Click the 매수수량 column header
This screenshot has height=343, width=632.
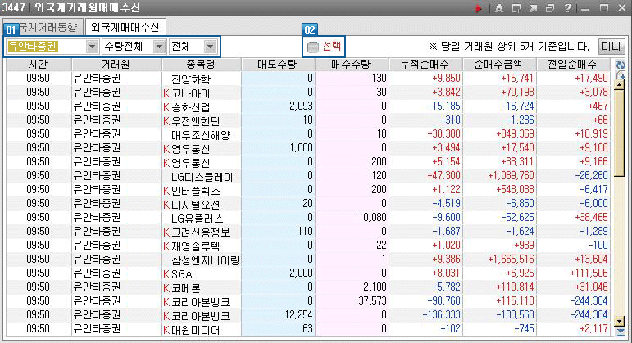[x=352, y=65]
